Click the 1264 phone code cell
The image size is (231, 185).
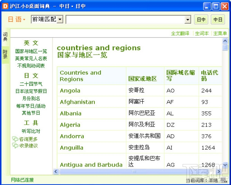[x=208, y=148]
